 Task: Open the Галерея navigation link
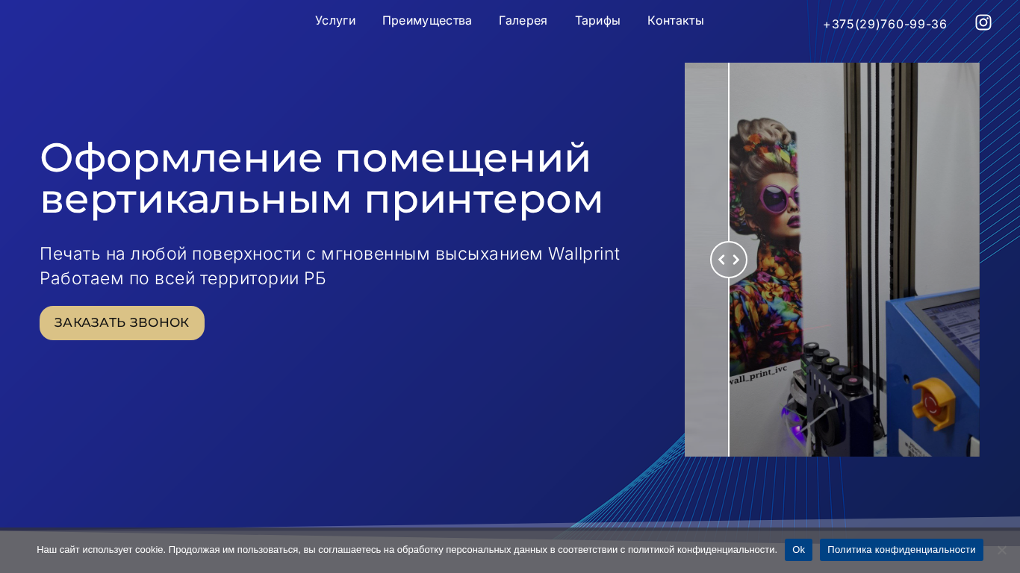(x=523, y=21)
